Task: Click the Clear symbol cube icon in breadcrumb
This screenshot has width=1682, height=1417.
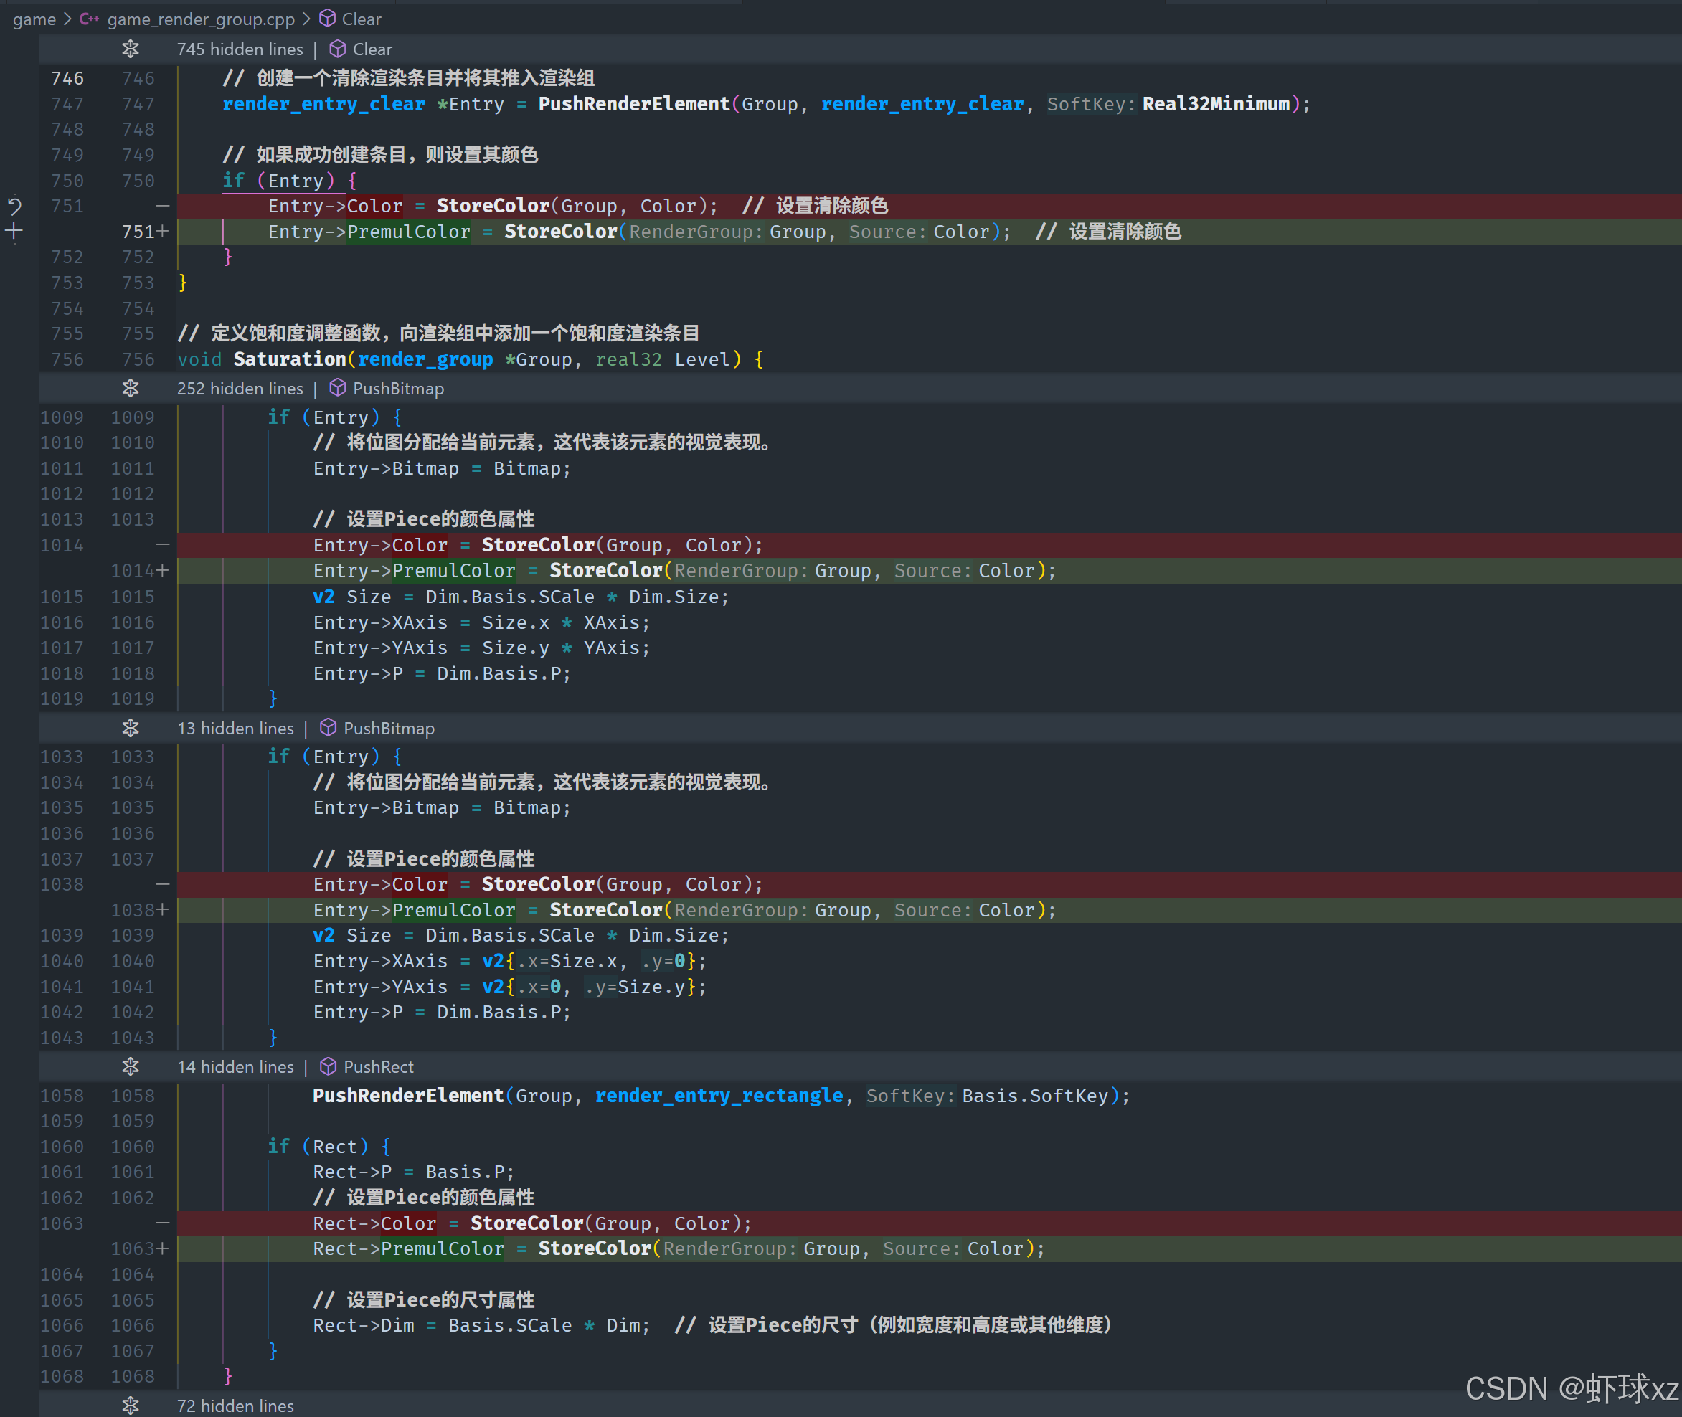Action: 328,19
